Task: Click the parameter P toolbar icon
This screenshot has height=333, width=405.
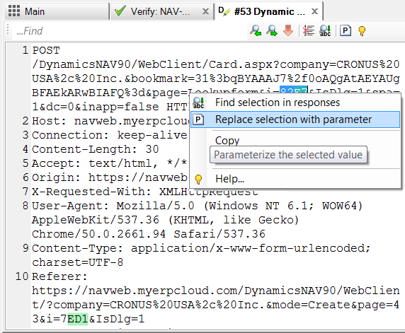Action: click(x=346, y=30)
